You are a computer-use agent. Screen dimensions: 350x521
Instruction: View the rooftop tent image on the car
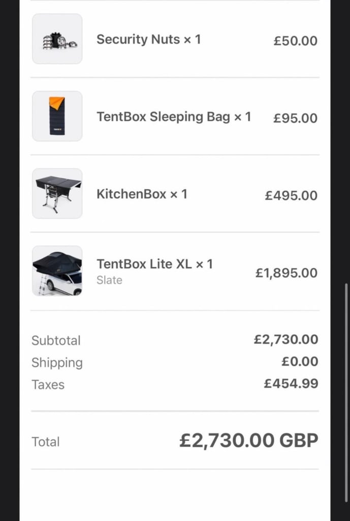tap(57, 271)
